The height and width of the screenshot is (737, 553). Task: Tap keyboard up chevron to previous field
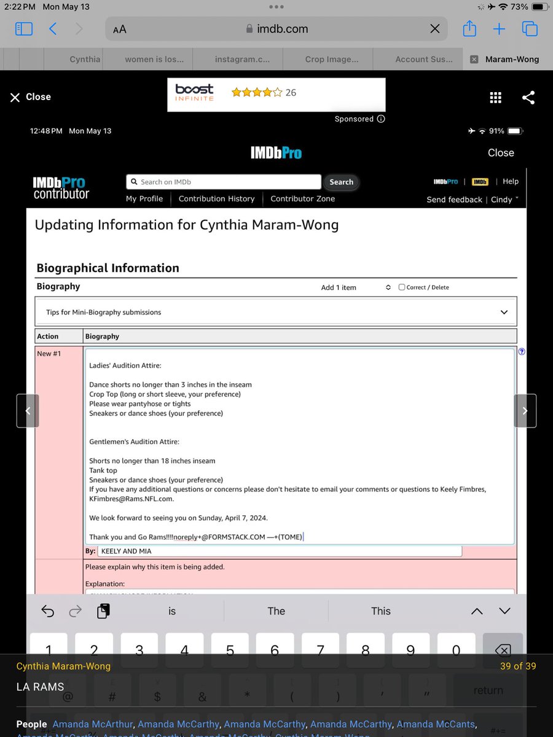coord(477,611)
